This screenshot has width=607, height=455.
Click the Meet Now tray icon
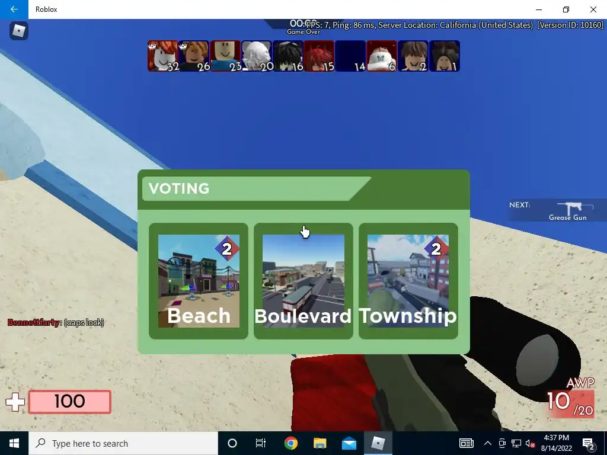502,443
